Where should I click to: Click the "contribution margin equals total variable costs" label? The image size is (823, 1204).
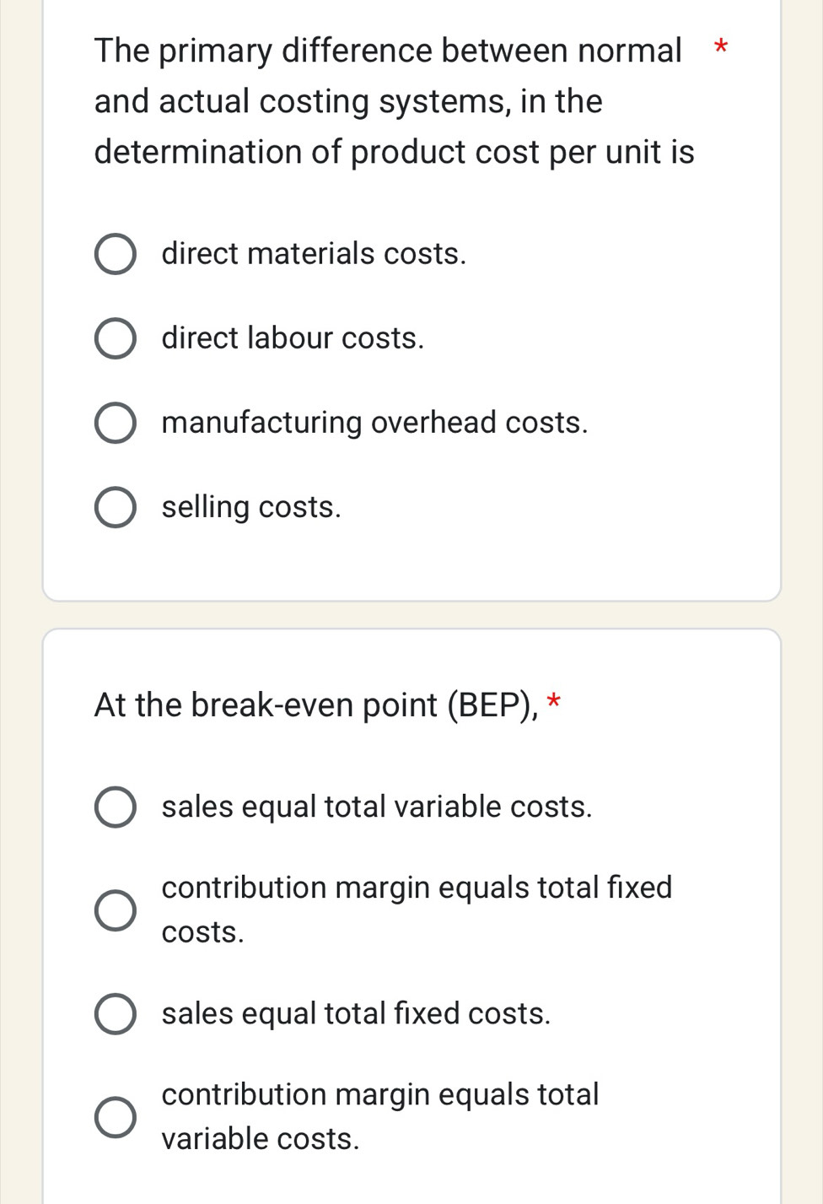pos(380,1116)
